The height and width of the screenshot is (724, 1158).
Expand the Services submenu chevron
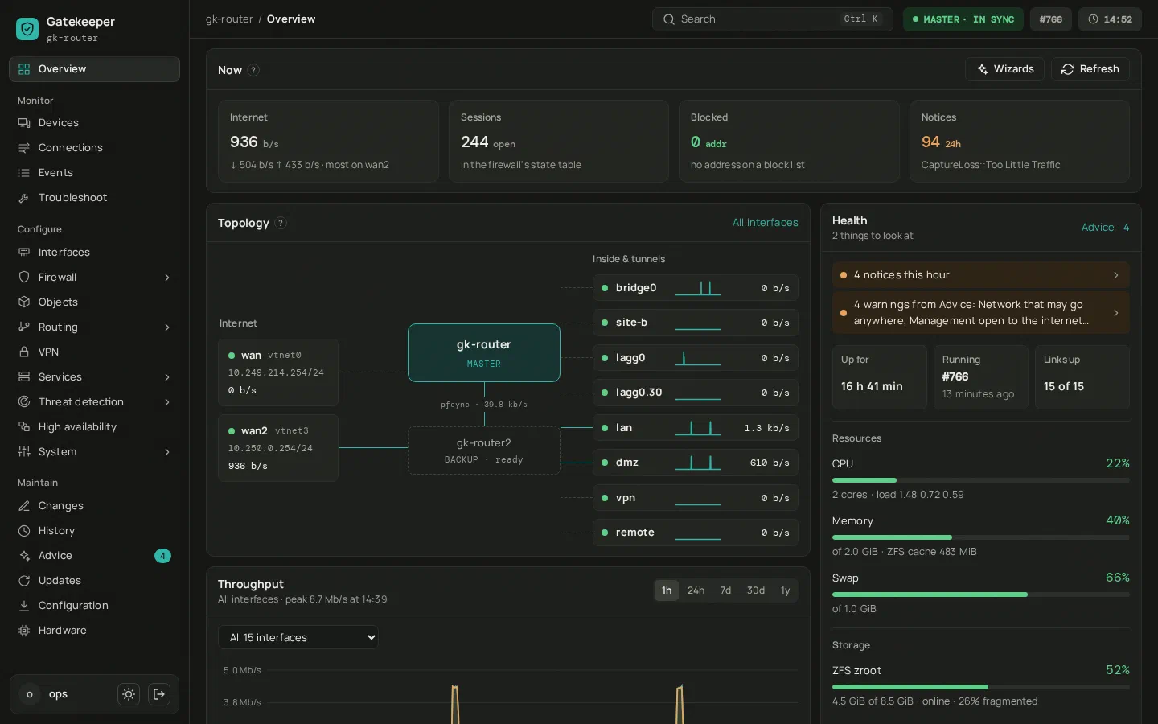(x=167, y=377)
